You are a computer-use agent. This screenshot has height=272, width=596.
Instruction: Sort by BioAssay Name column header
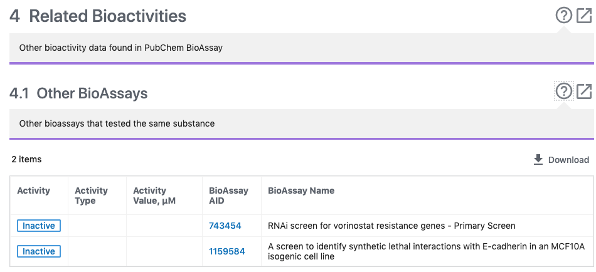301,191
